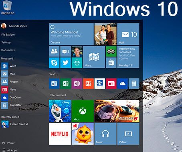Launch the yellow chick game tile

click(x=83, y=134)
